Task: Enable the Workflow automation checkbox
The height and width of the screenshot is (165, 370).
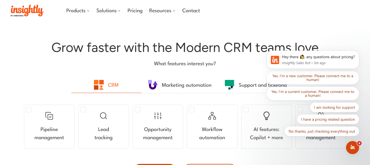Action: pos(192,110)
